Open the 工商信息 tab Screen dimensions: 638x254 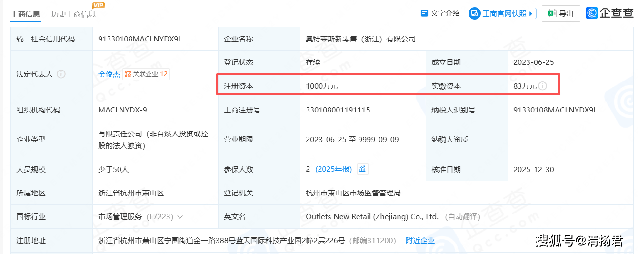[x=25, y=14]
